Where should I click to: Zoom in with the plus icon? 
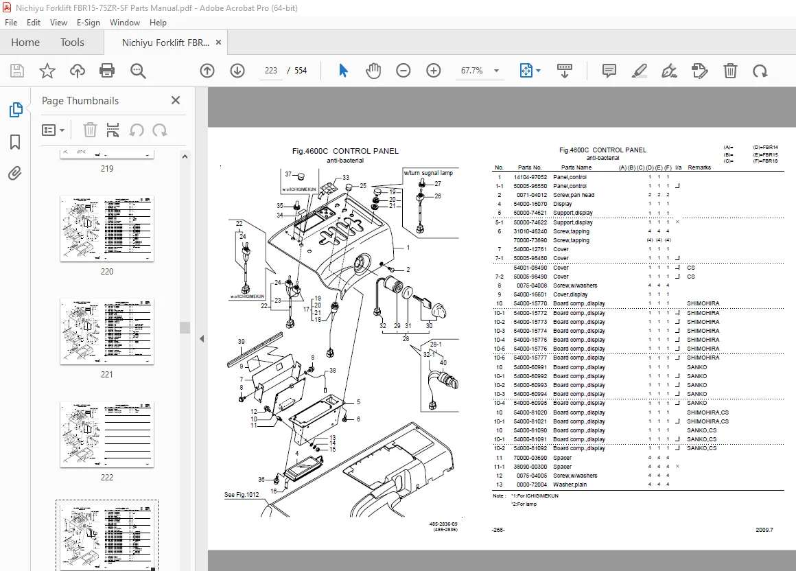(x=433, y=71)
